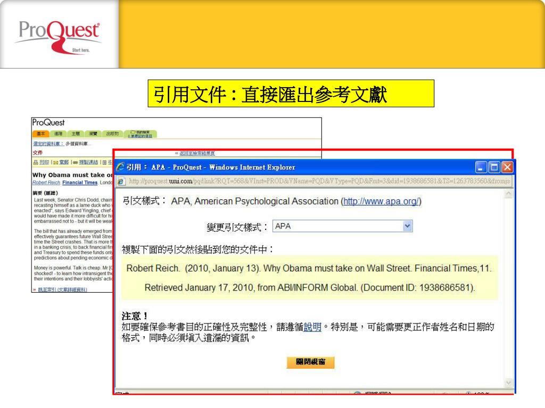Click the popup scrollbar up arrow

tap(508, 193)
